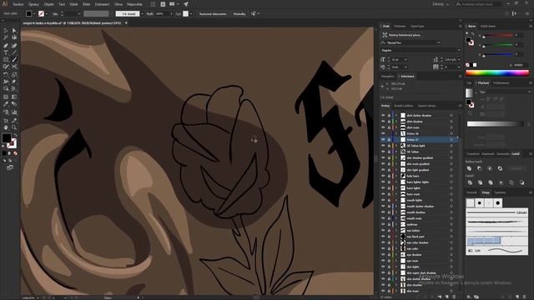
Task: Click the red R color slider
Action: tap(498, 35)
